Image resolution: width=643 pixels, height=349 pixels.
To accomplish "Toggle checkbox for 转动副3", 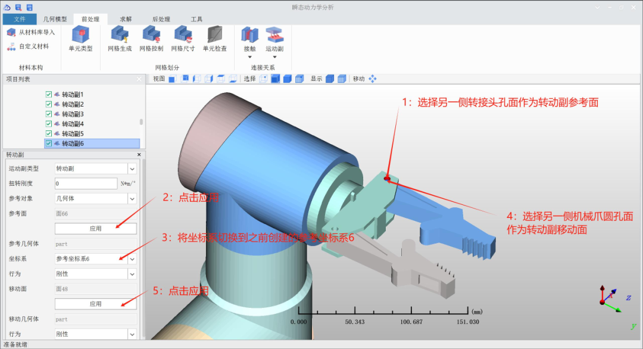I will pos(49,114).
